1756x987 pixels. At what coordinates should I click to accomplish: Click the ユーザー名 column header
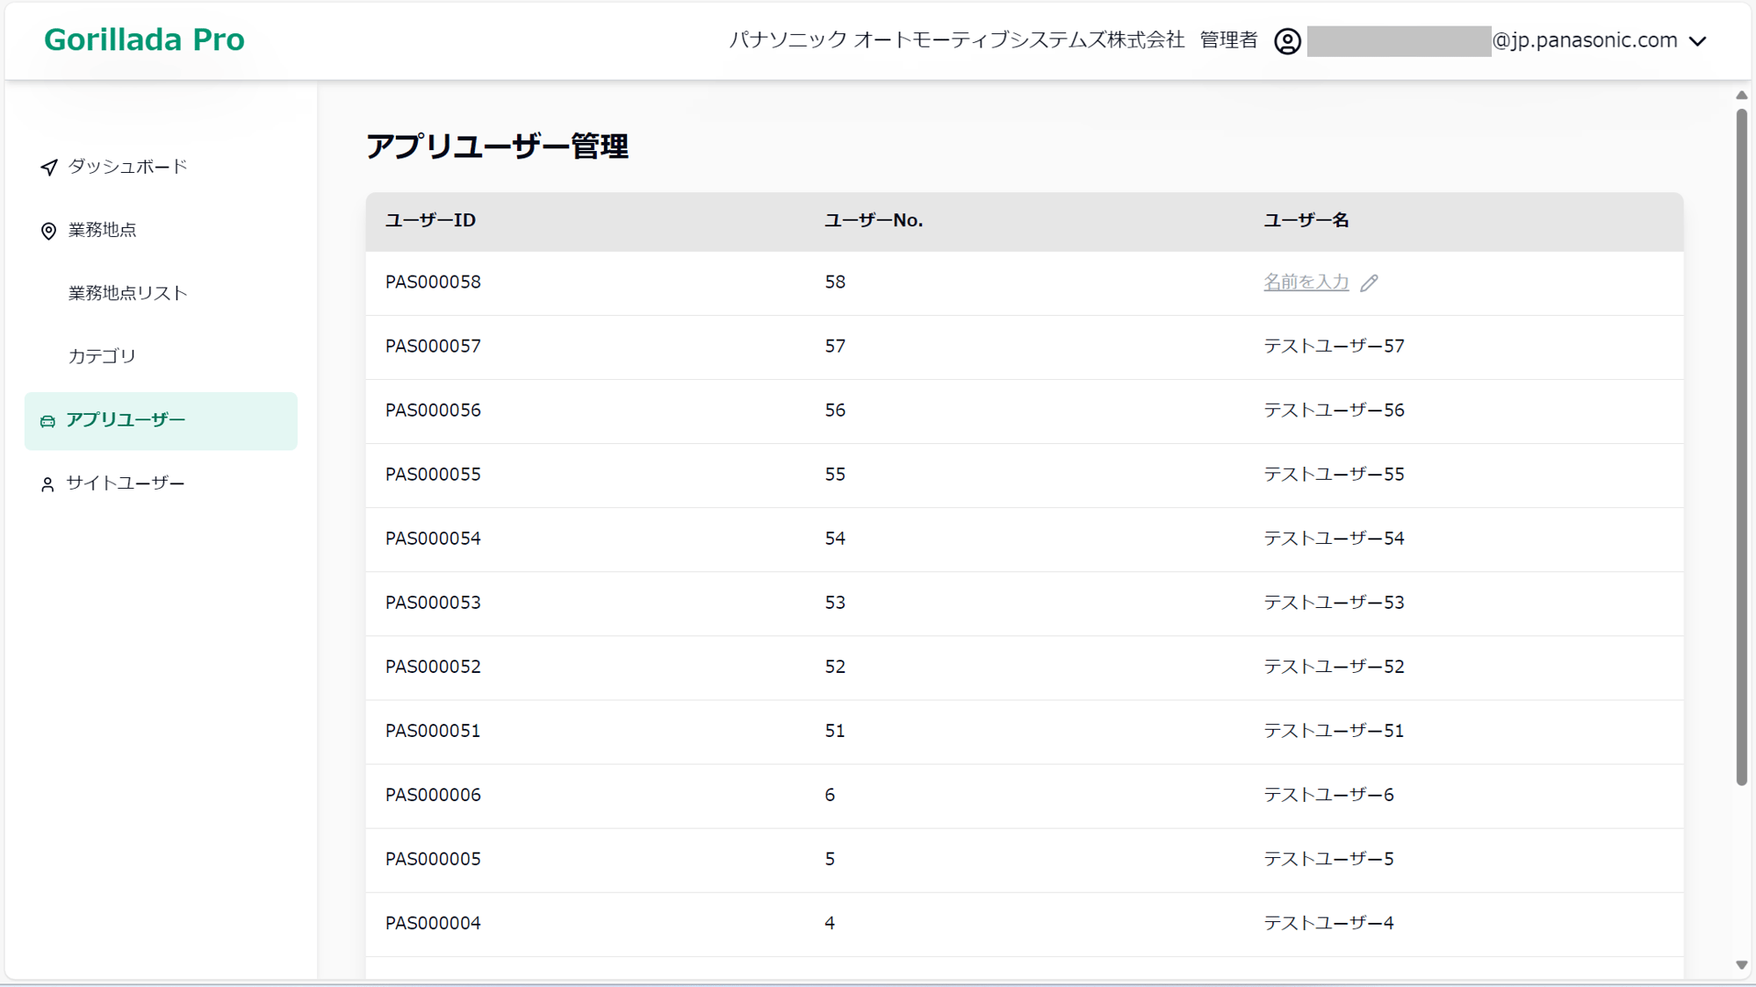click(x=1306, y=220)
